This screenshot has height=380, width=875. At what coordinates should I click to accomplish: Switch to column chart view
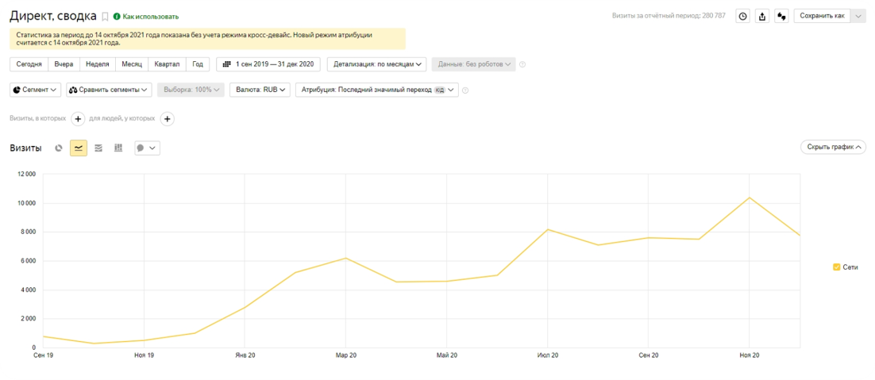[x=118, y=148]
